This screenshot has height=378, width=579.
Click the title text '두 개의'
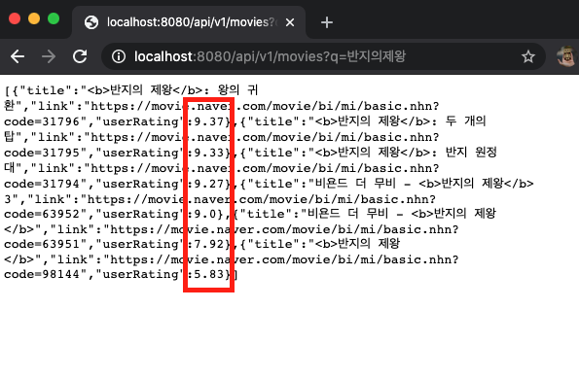click(x=465, y=120)
